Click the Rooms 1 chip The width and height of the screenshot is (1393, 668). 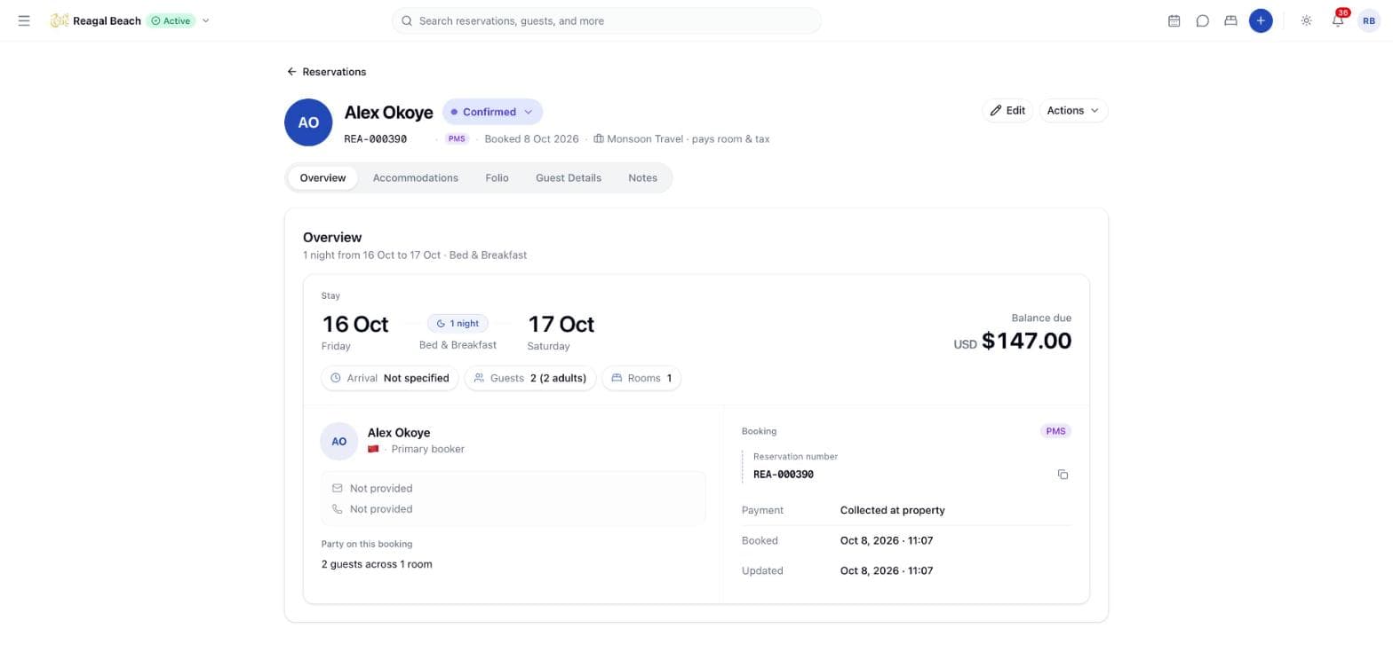(641, 378)
